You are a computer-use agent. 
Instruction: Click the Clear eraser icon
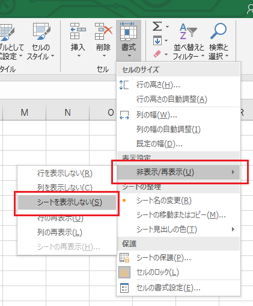157,54
